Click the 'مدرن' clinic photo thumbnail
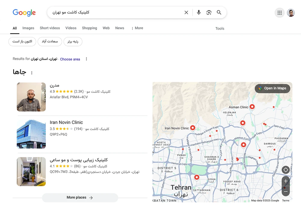This screenshot has height=212, width=301. tap(31, 97)
